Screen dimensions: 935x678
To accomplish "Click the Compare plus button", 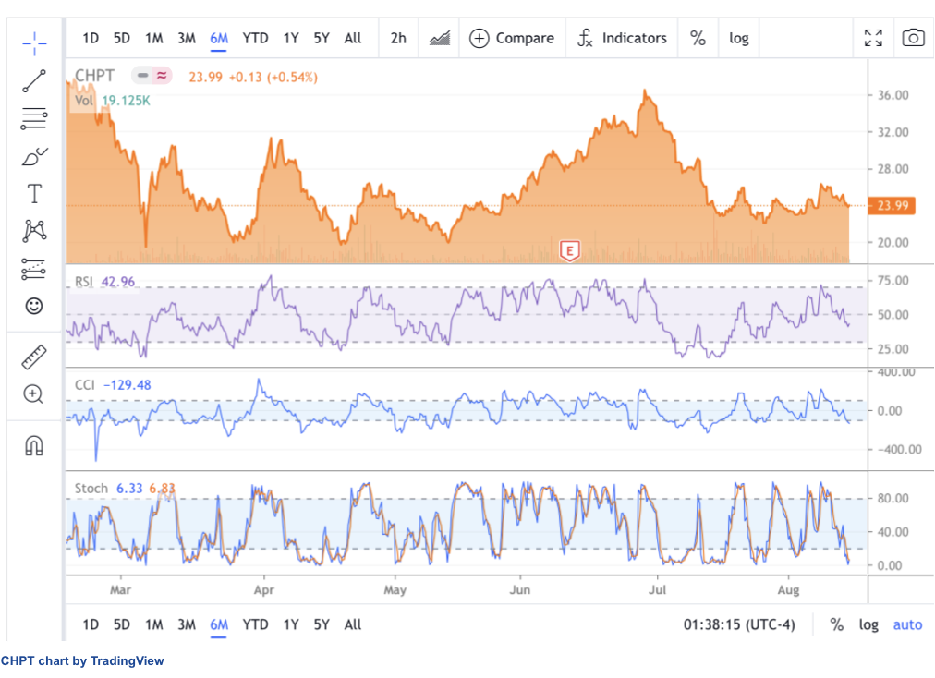I will (x=512, y=38).
